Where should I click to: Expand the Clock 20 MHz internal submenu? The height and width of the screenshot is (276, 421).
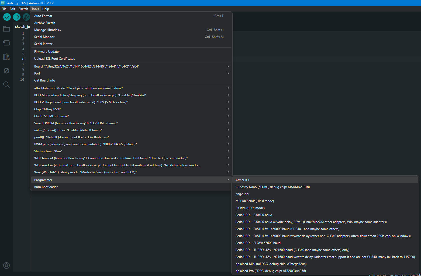coord(131,116)
